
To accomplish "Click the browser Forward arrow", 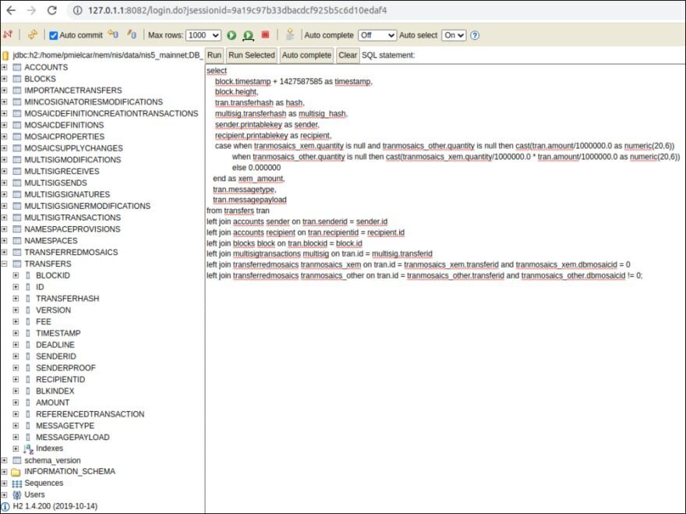I will 31,10.
